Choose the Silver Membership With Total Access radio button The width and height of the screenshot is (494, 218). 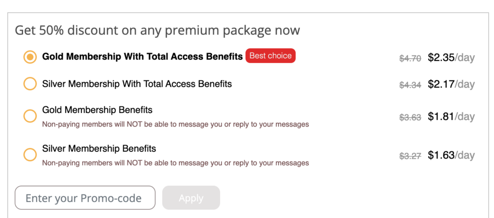point(30,84)
